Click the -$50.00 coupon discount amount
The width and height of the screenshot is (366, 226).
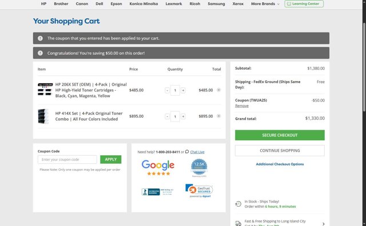pyautogui.click(x=318, y=100)
